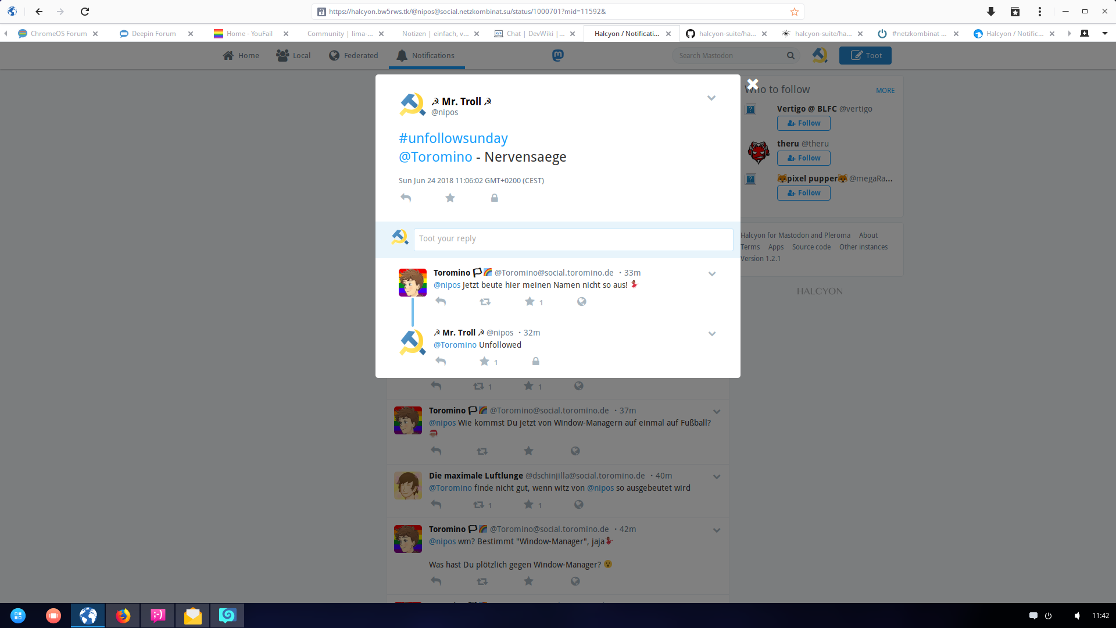1116x628 pixels.
Task: Open the Local timeline tab
Action: tap(294, 55)
